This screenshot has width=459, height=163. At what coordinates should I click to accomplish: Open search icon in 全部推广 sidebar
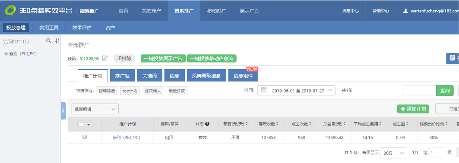(49, 41)
